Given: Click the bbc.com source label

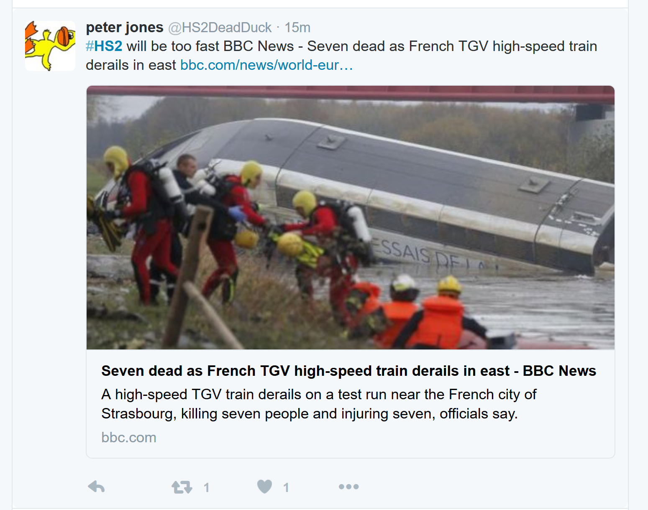Looking at the screenshot, I should 129,437.
